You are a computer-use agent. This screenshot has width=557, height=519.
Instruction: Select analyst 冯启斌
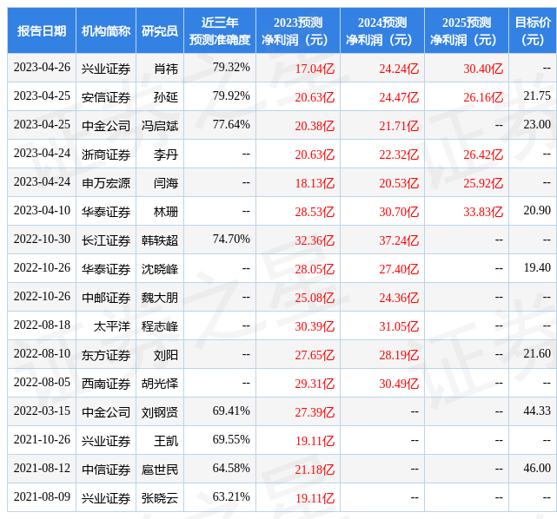coord(160,126)
